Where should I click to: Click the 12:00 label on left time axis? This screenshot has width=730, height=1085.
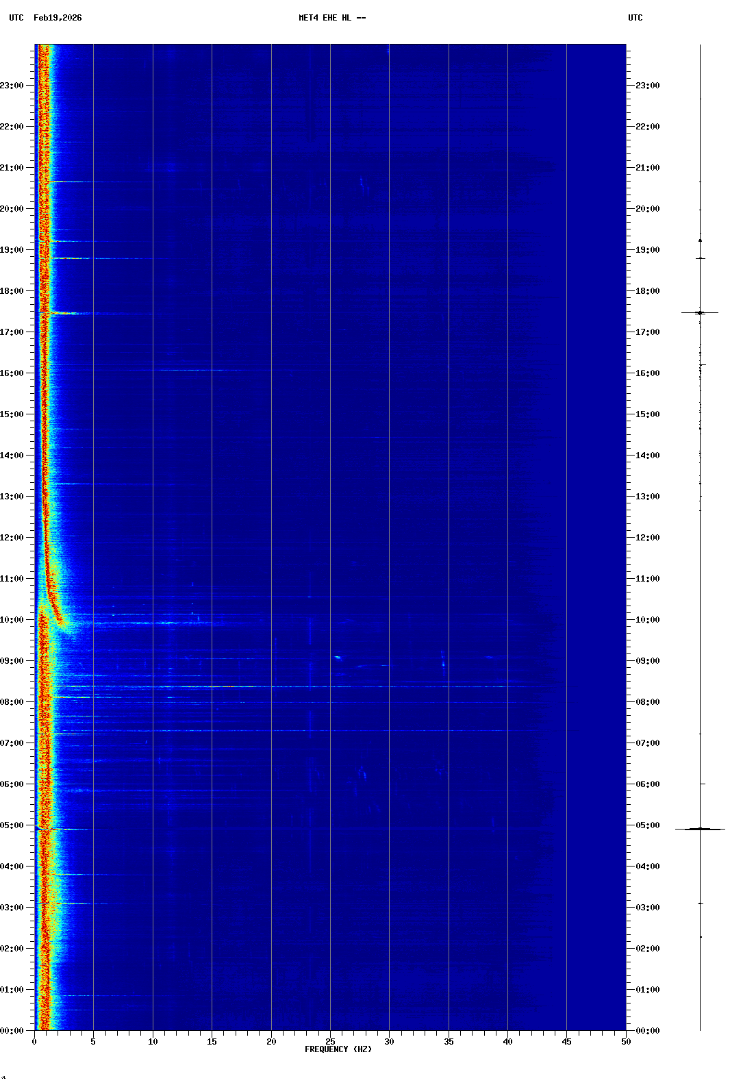(12, 538)
